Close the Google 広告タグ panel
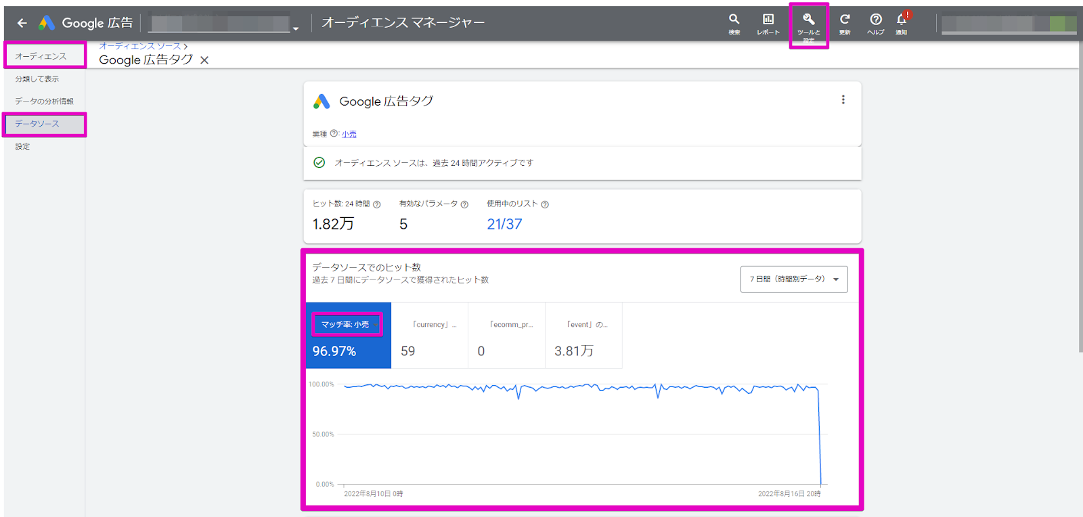Screen dimensions: 1083x517 coord(204,60)
